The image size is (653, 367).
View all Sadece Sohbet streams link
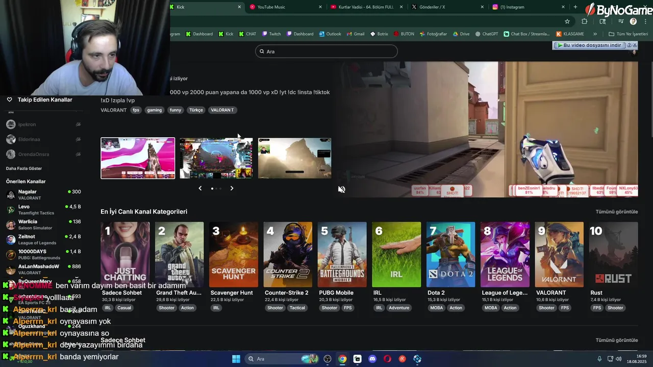[617, 340]
